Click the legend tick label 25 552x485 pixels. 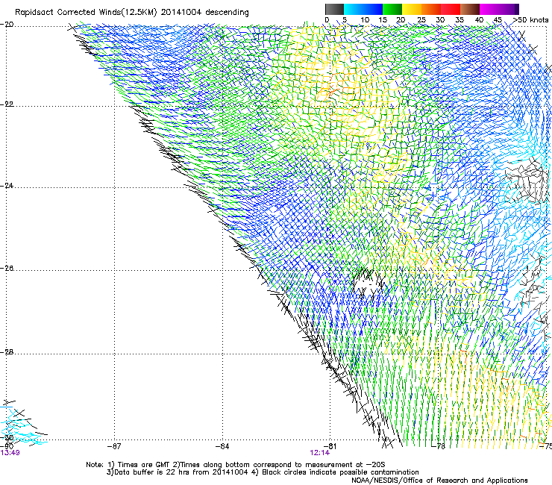click(x=421, y=19)
